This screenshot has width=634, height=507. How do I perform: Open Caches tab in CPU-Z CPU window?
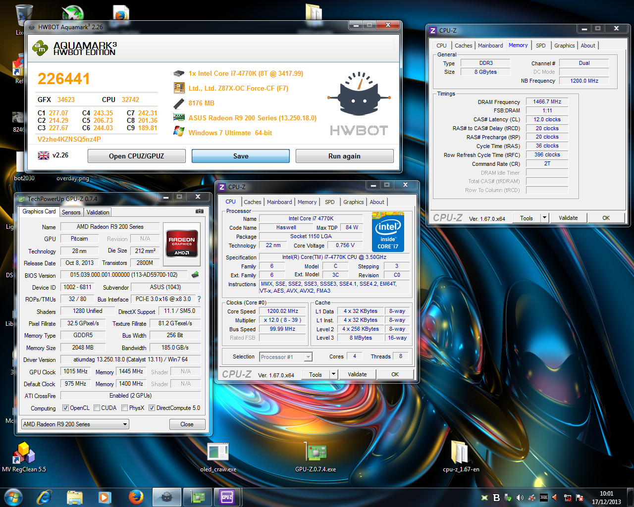(x=252, y=202)
